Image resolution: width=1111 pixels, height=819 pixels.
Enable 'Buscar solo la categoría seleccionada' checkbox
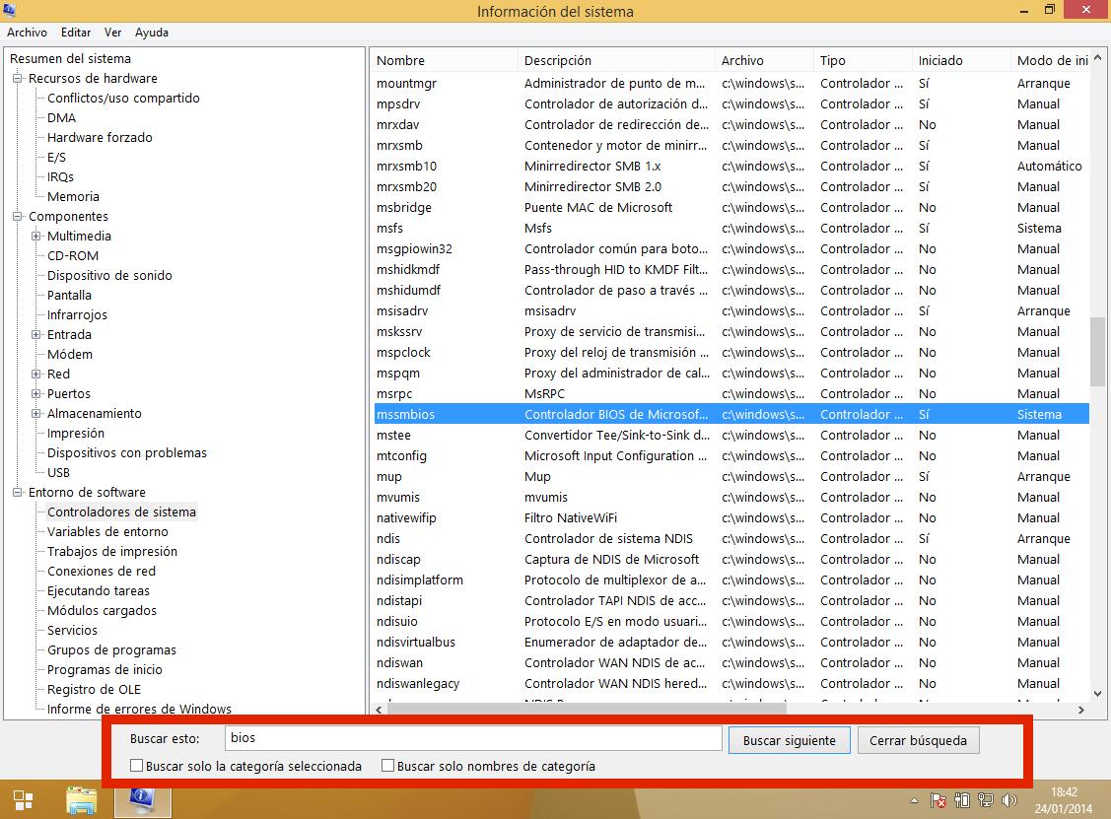137,766
